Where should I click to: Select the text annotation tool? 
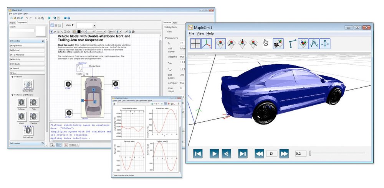58,32
